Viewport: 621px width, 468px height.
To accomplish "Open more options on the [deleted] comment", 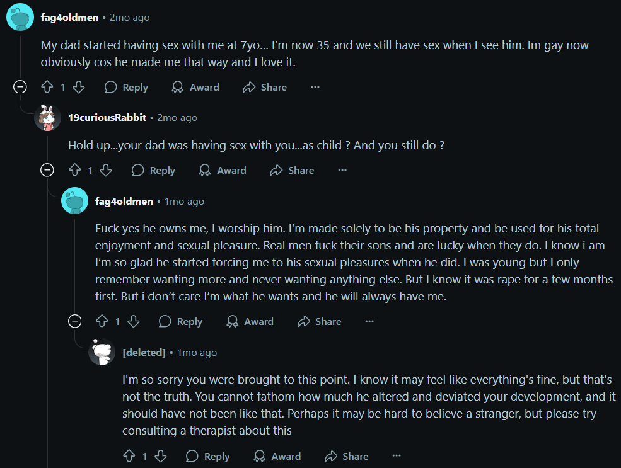I will [x=397, y=456].
